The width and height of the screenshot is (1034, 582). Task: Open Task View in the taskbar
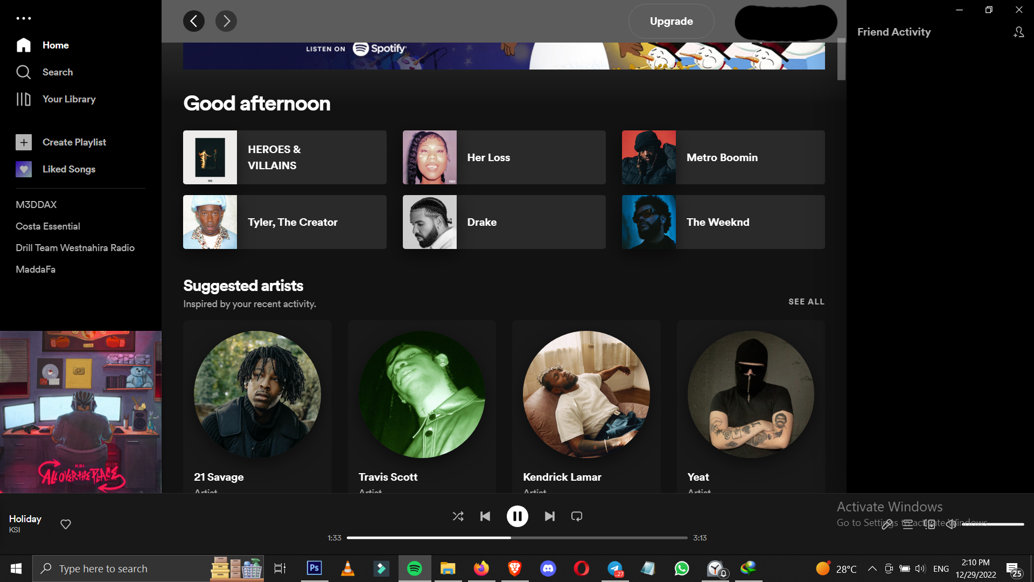(280, 569)
